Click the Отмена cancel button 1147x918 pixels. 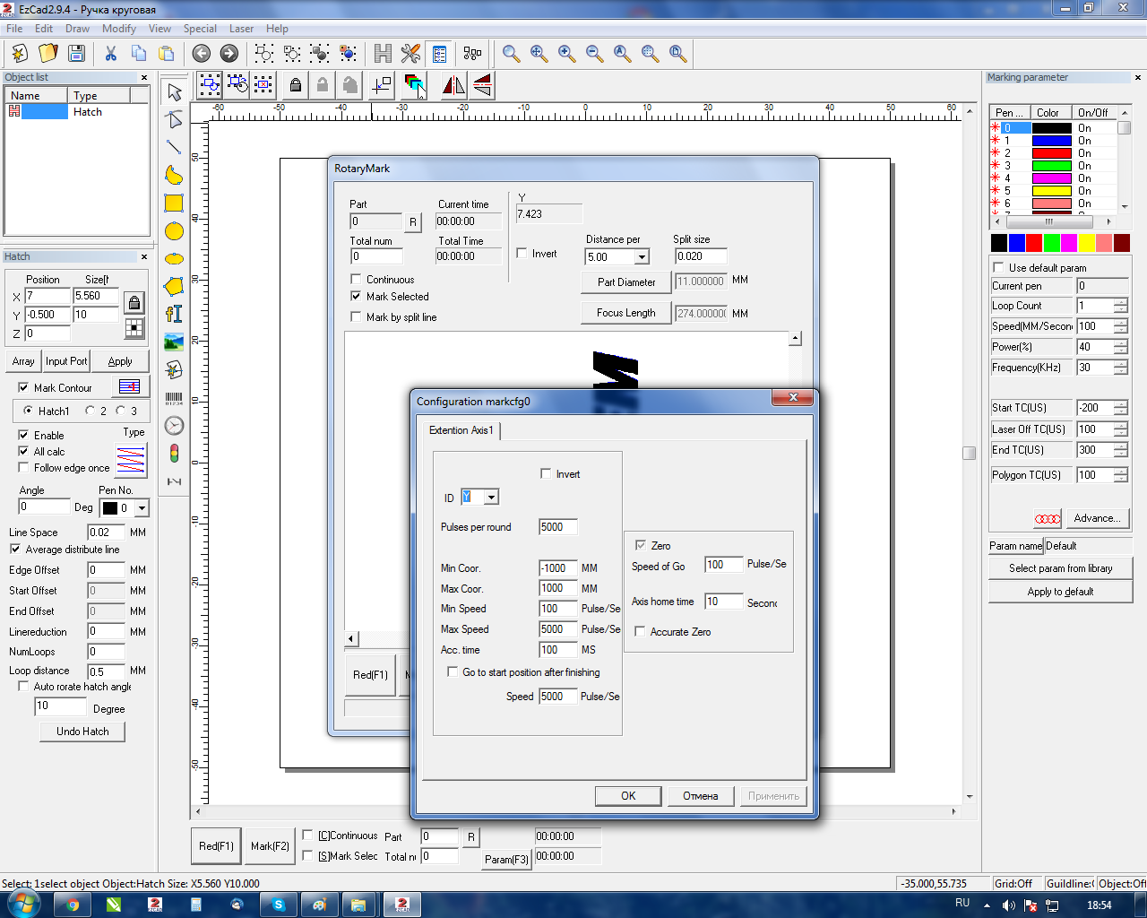pos(701,795)
